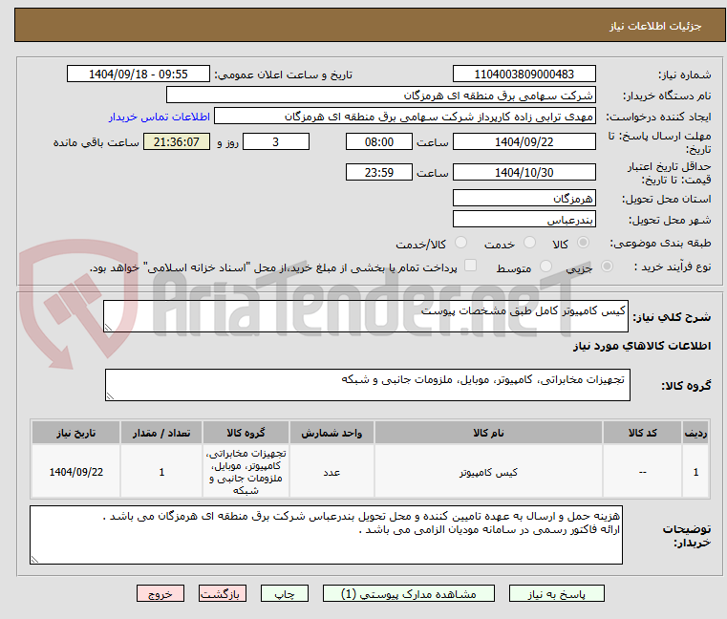
Task: Click the 'تعداد / مقدار' column header
Action: pyautogui.click(x=161, y=433)
